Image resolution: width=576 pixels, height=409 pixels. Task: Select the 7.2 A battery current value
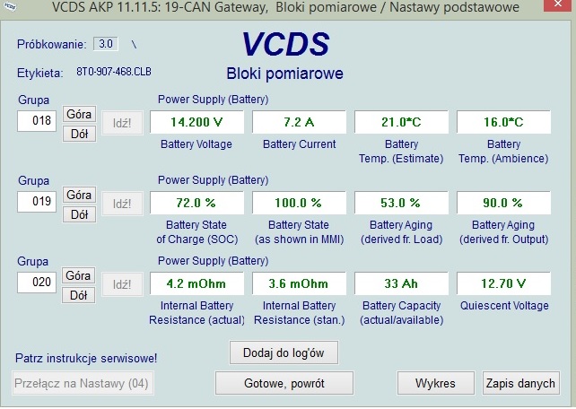299,122
